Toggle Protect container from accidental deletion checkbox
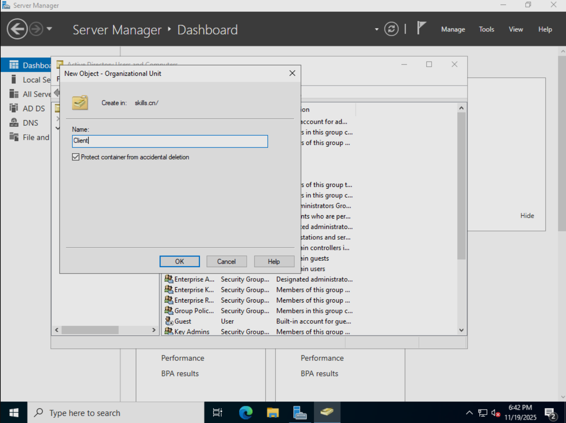 coord(76,157)
